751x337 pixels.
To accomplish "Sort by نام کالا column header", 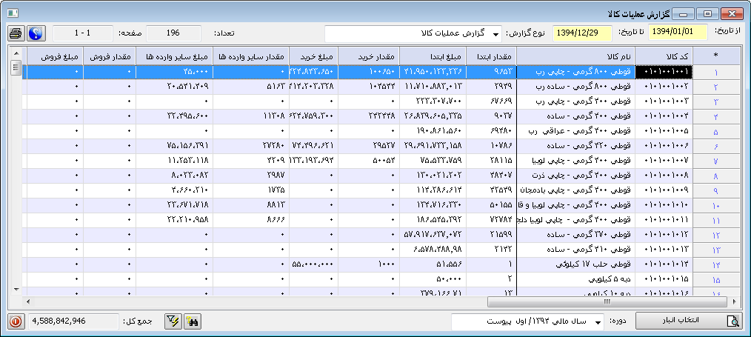I will pyautogui.click(x=575, y=55).
